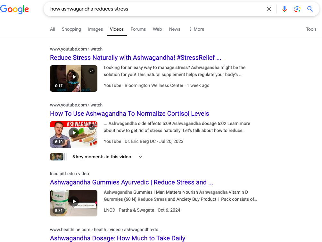
Task: Open 'How To Use Ashwagandha To Normalize Cortisol' link
Action: tap(129, 113)
